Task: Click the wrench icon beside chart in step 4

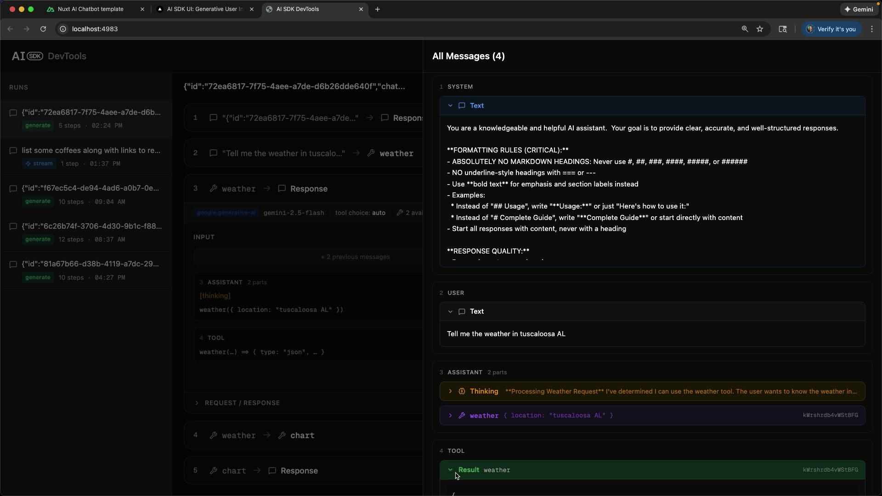Action: [282, 435]
